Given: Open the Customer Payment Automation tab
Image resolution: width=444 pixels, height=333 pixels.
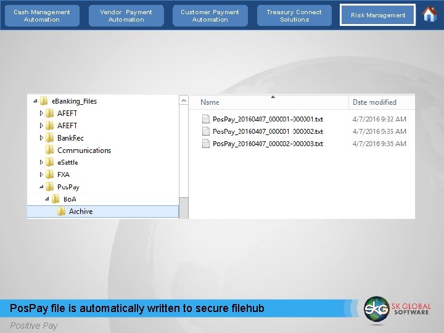Looking at the screenshot, I should coord(210,15).
